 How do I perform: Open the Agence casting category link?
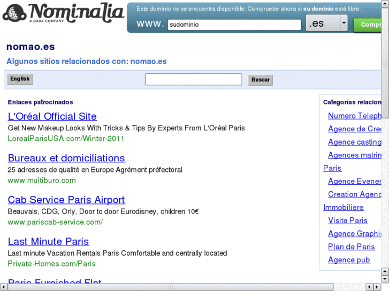point(355,142)
